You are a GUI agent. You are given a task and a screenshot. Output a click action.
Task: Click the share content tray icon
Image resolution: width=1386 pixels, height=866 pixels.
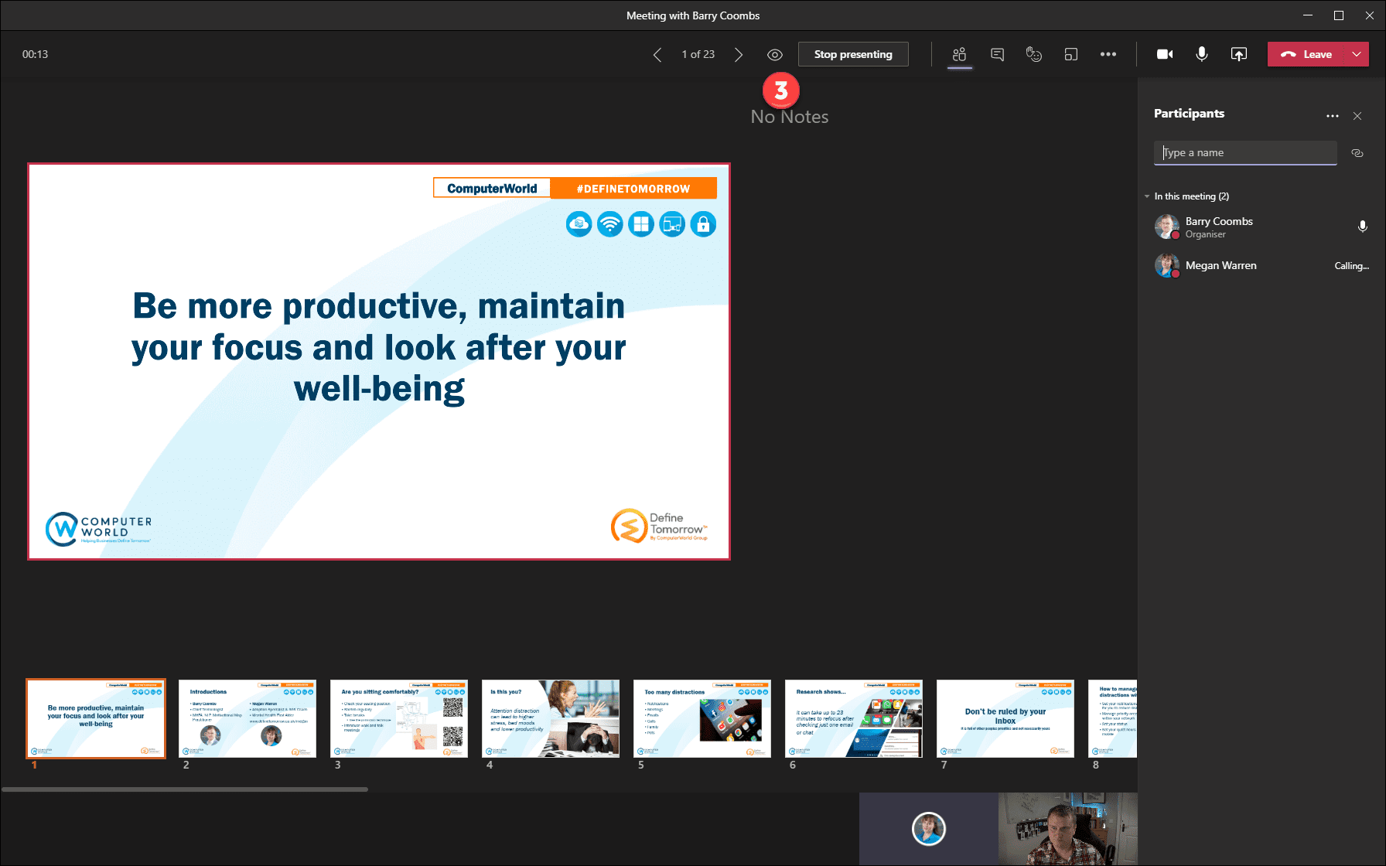click(1238, 54)
